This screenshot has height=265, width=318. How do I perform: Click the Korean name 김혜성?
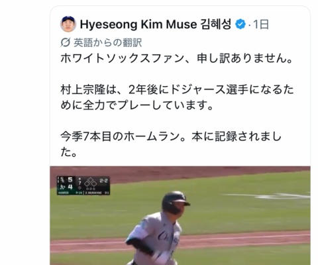pyautogui.click(x=216, y=25)
